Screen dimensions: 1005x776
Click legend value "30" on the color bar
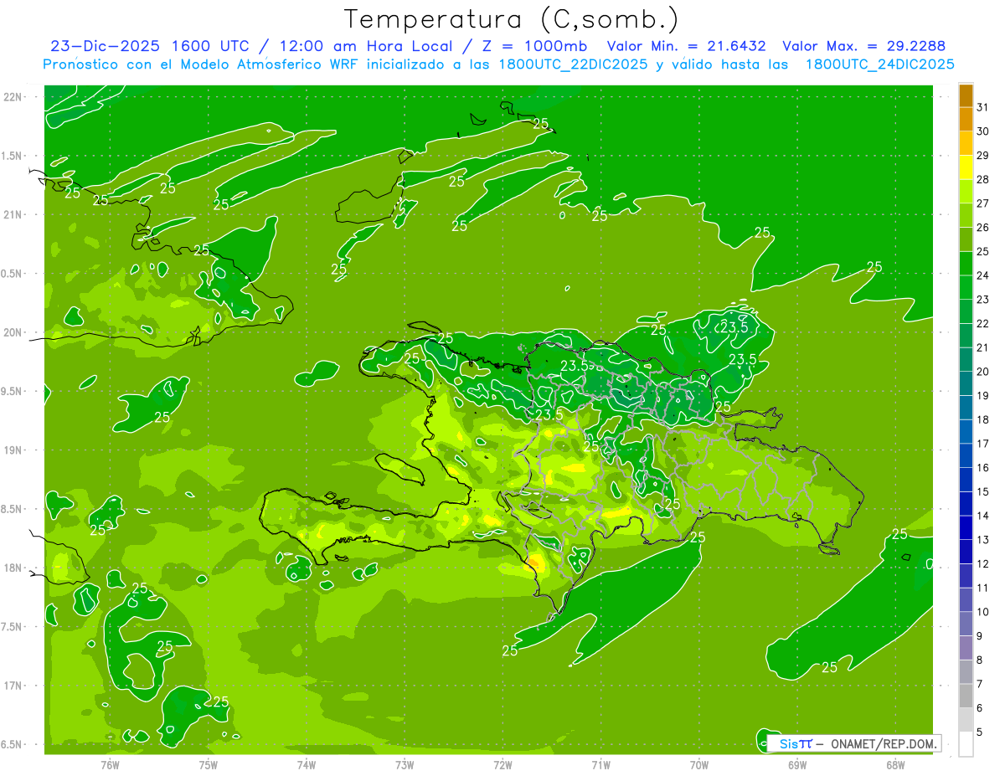(983, 131)
